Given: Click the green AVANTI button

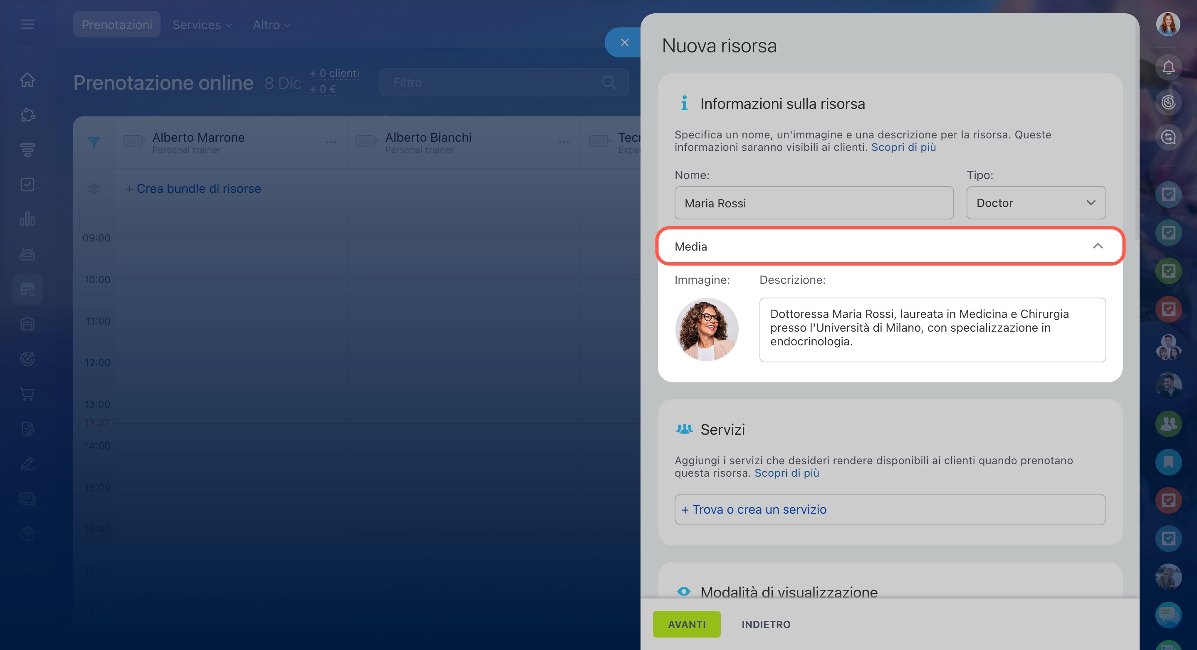Looking at the screenshot, I should 686,624.
